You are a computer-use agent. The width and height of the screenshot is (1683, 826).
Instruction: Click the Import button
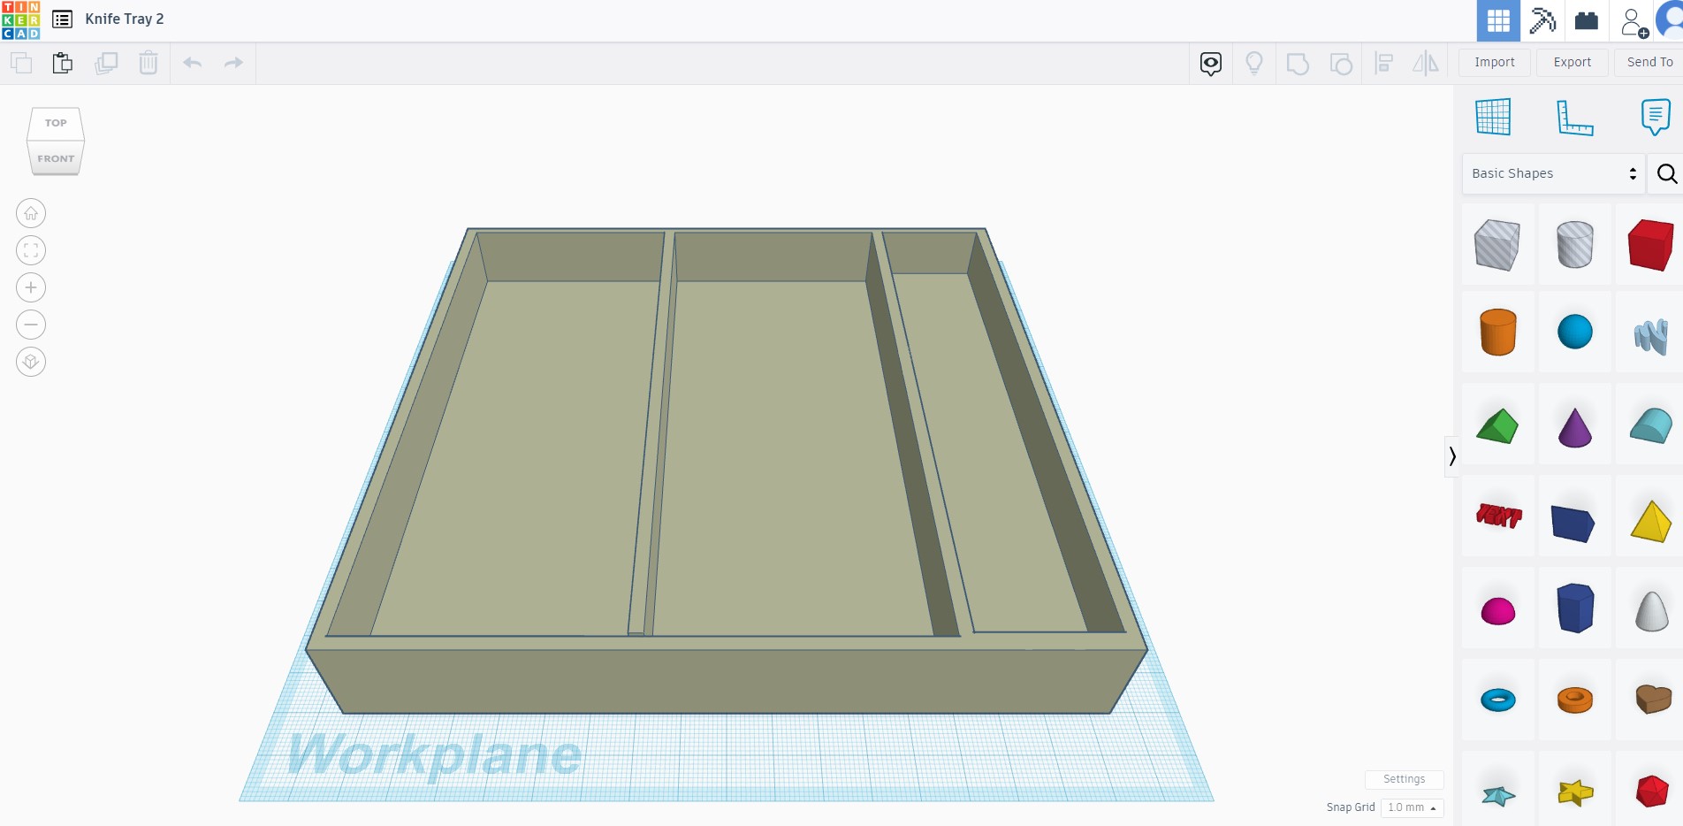[x=1494, y=62]
